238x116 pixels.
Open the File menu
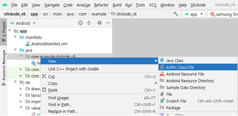tap(14, 5)
